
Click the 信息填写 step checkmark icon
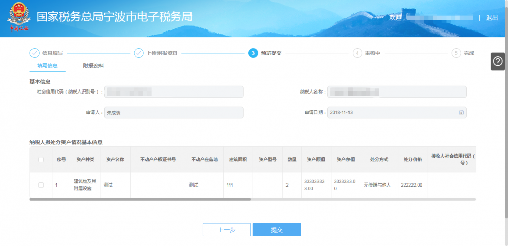[x=35, y=53]
